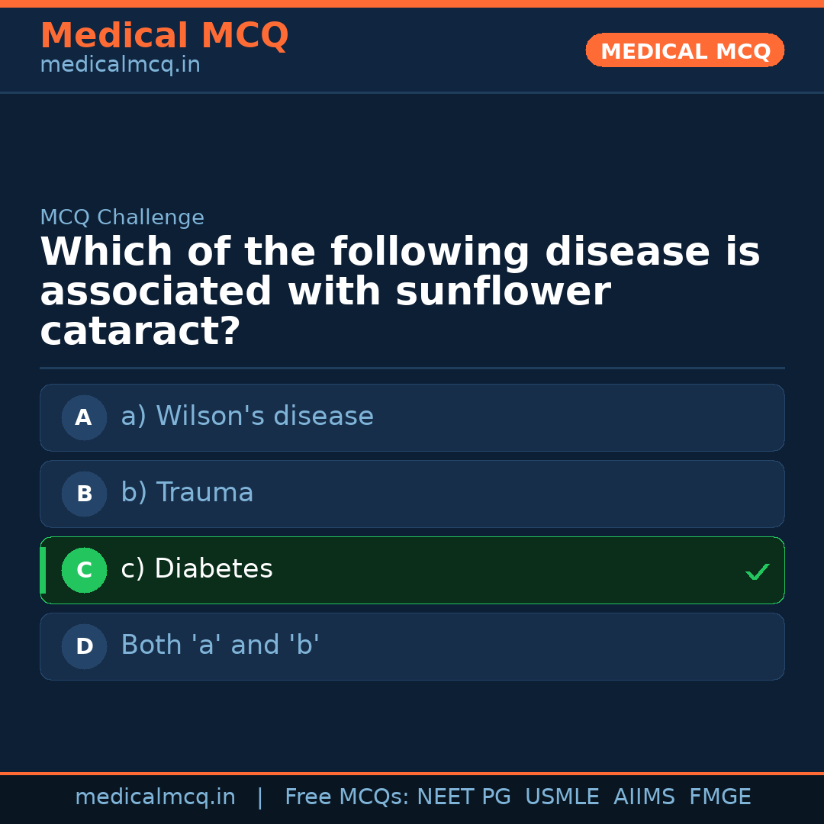824x824 pixels.
Task: Select Both 'a' and 'b' option
Action: [x=220, y=645]
